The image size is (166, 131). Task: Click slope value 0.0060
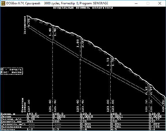click(87, 117)
